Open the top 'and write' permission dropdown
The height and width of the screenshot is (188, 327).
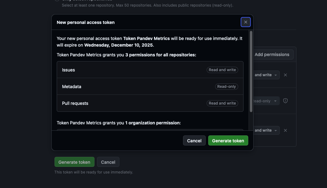pos(266,75)
